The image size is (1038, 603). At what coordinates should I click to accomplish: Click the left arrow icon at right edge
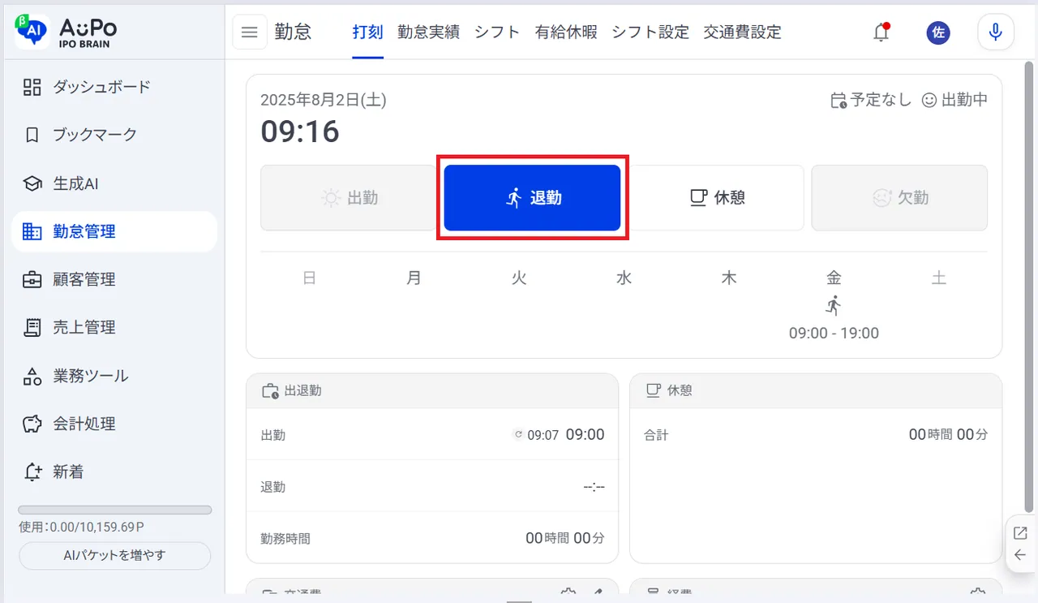1020,555
